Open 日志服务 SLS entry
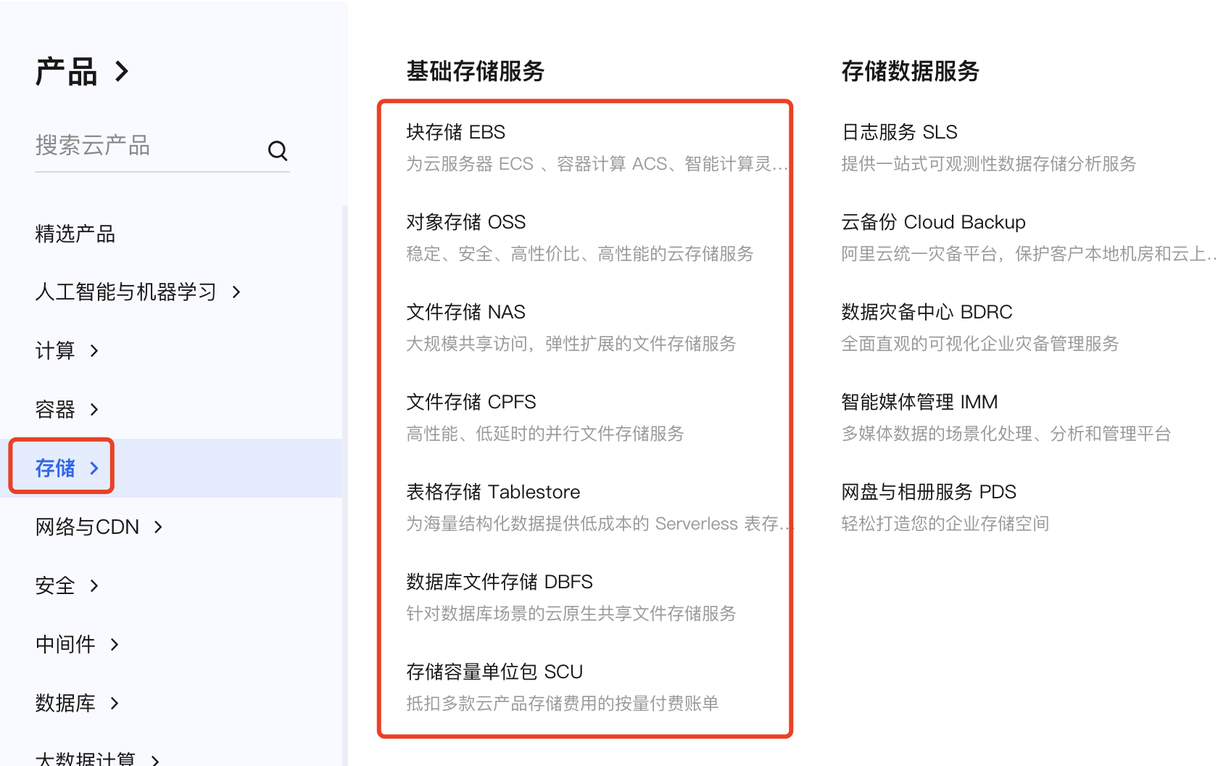 [x=899, y=132]
